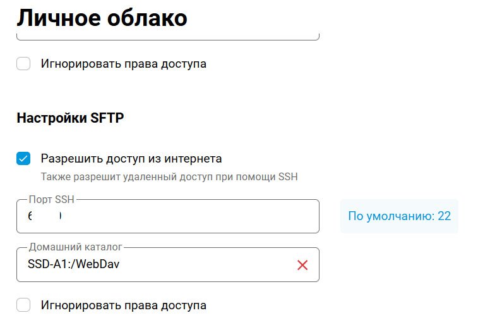490x332 pixels.
Task: Click 'Игнорировать права доступа' label preceding 'Настройки SFTP'
Action: point(123,64)
